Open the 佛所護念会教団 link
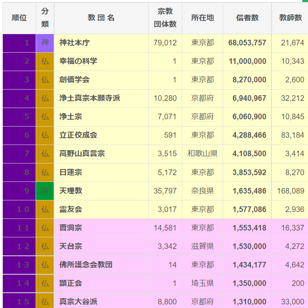 pos(86,265)
